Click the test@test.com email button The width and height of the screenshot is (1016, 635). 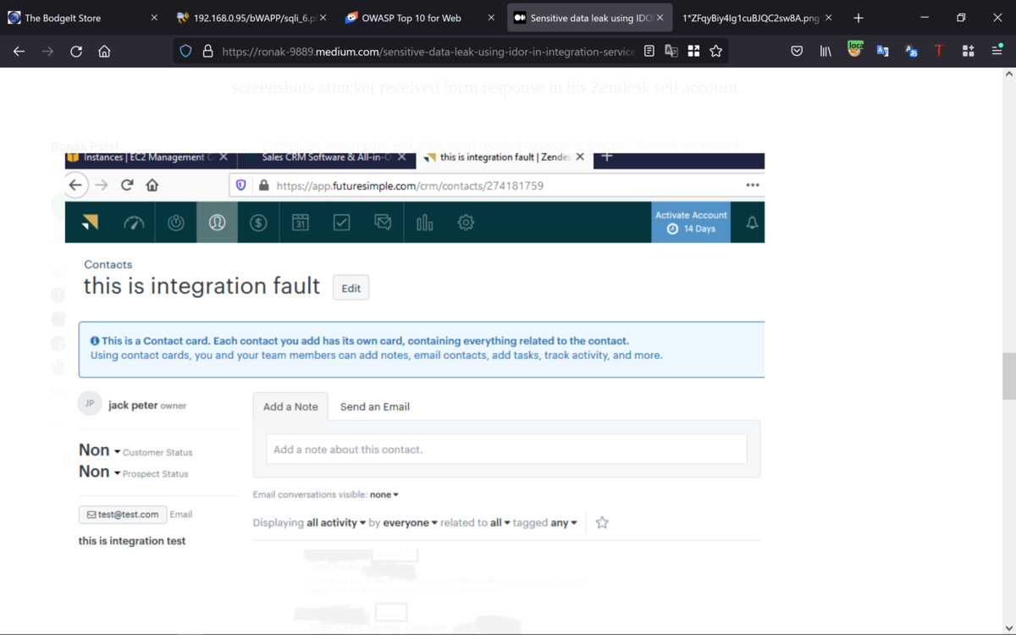click(x=123, y=514)
